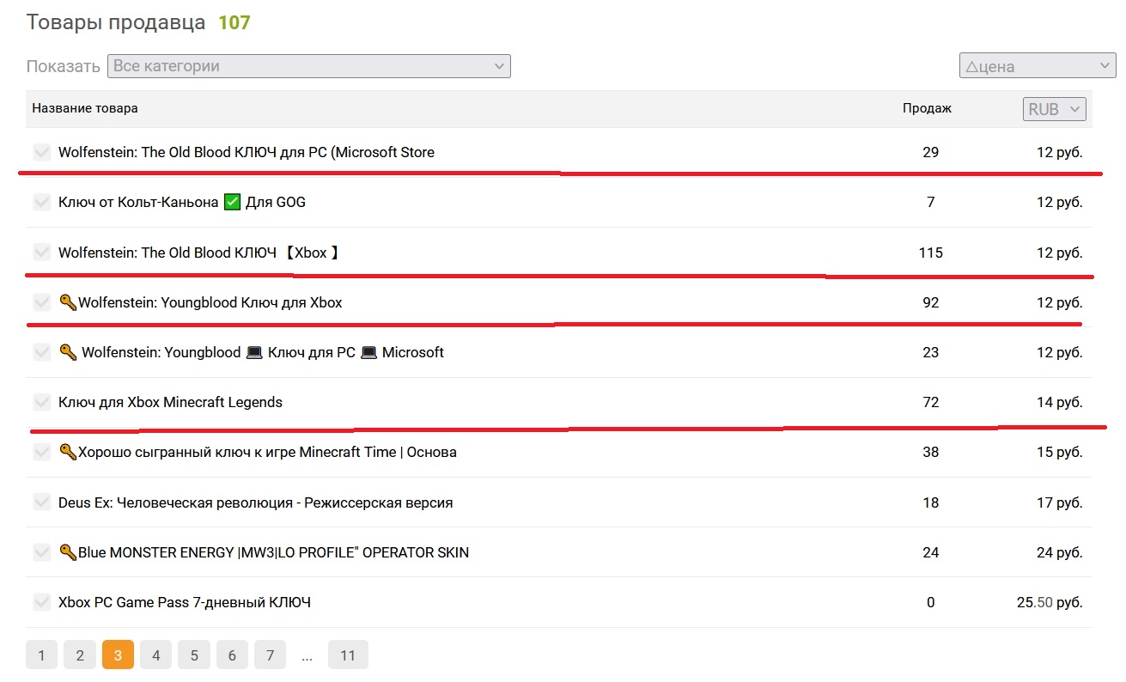Screen dimensions: 1126x682
Task: Click laptop icon before 'Ключ для PC'
Action: [x=254, y=352]
